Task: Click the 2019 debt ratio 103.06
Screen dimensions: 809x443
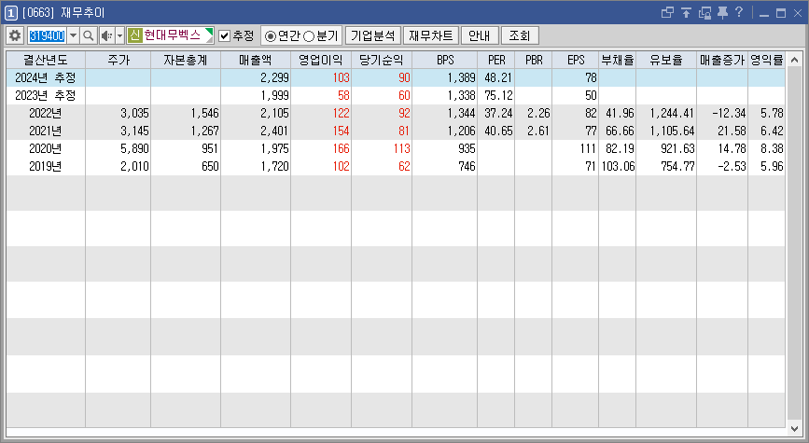Action: (618, 166)
